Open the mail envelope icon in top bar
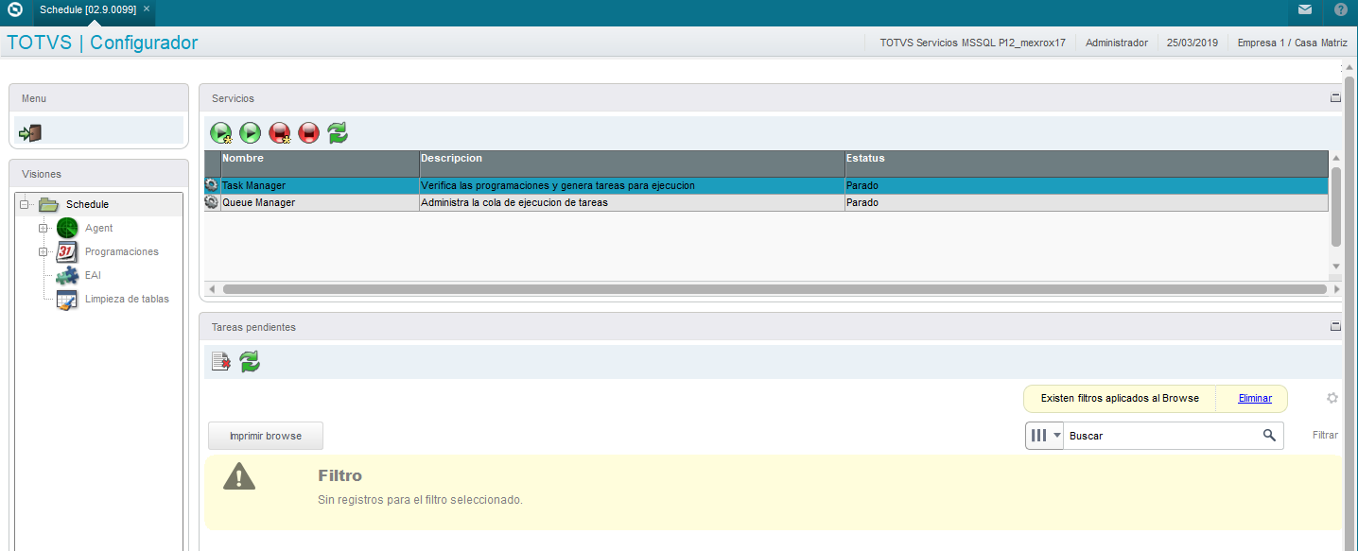The height and width of the screenshot is (551, 1358). tap(1305, 9)
